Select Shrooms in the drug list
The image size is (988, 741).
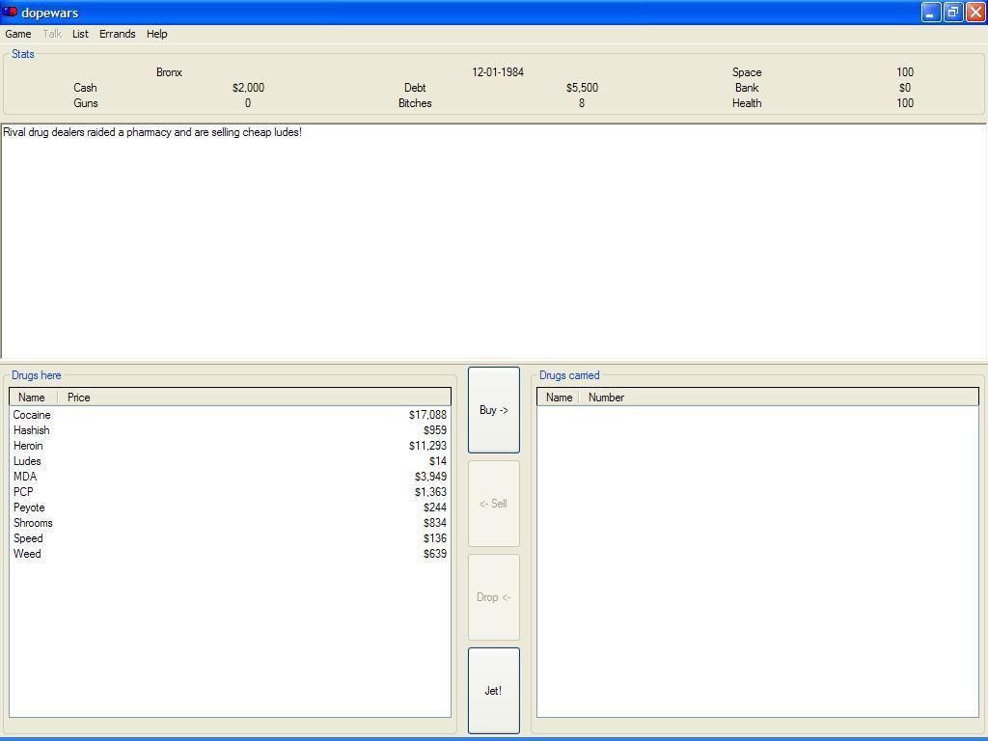click(x=33, y=523)
